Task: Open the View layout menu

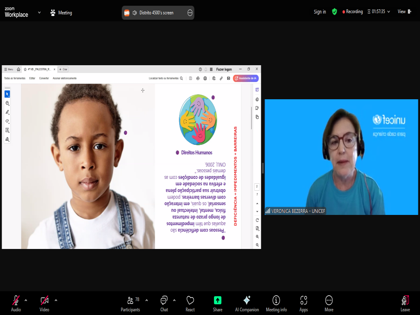Action: click(x=404, y=12)
